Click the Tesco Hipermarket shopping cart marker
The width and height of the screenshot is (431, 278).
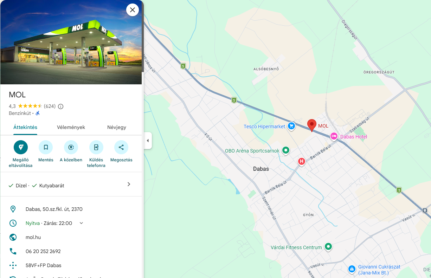pyautogui.click(x=291, y=126)
